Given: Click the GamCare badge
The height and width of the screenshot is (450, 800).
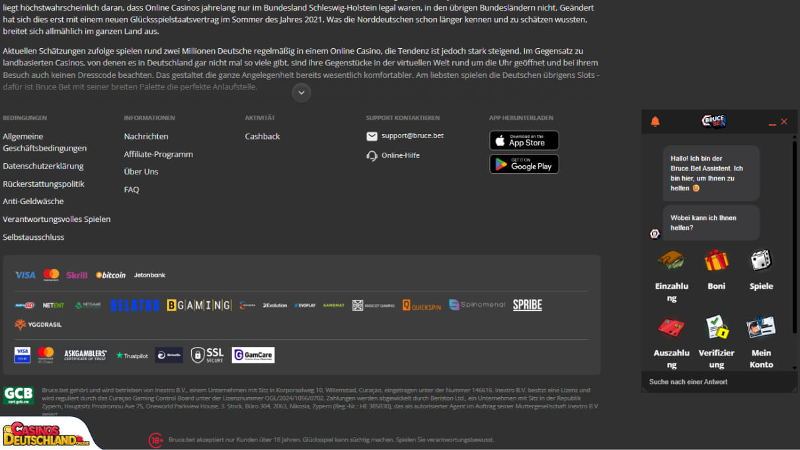Looking at the screenshot, I should (x=253, y=356).
